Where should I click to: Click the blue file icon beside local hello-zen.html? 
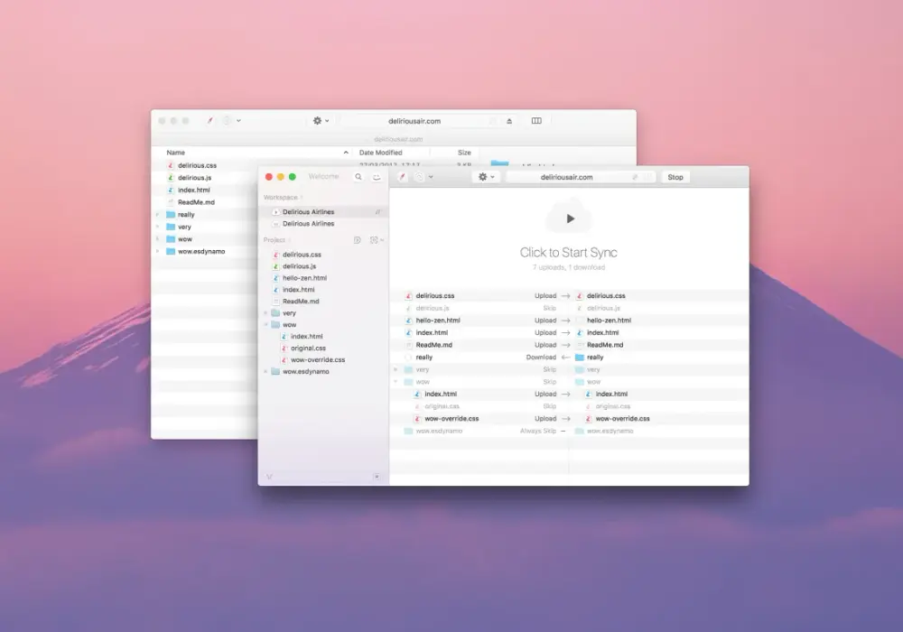point(408,321)
